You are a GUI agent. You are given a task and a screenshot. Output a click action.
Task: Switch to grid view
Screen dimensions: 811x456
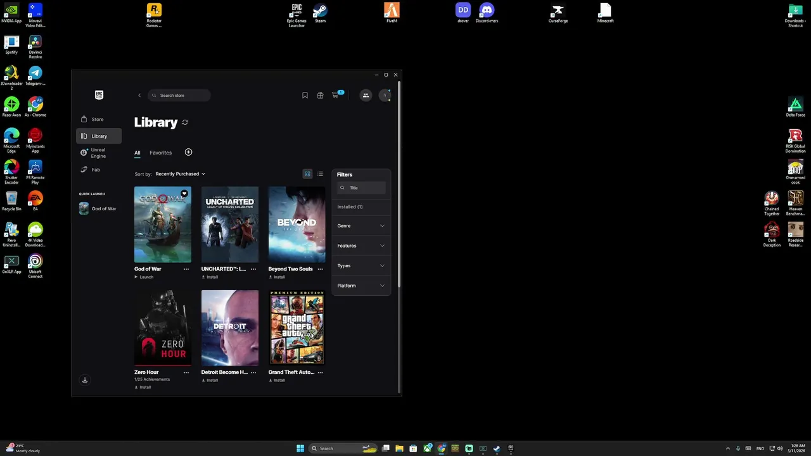pyautogui.click(x=307, y=174)
